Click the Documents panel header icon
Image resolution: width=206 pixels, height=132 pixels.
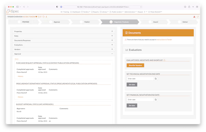point(126,33)
